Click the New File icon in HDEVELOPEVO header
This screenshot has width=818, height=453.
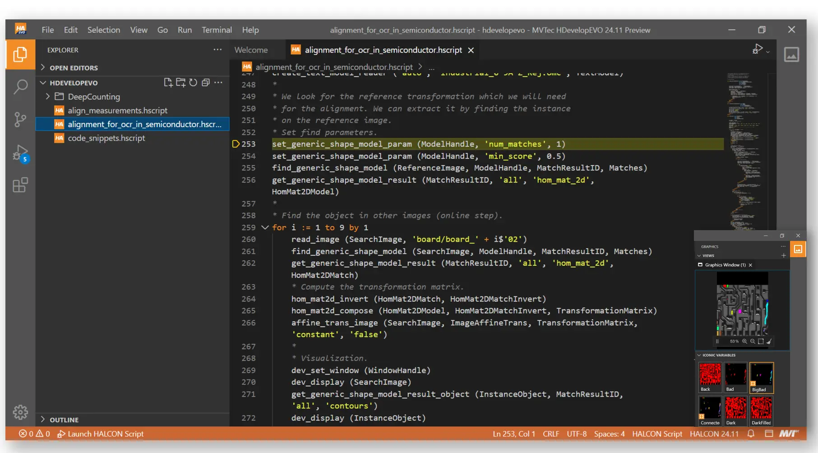point(168,83)
